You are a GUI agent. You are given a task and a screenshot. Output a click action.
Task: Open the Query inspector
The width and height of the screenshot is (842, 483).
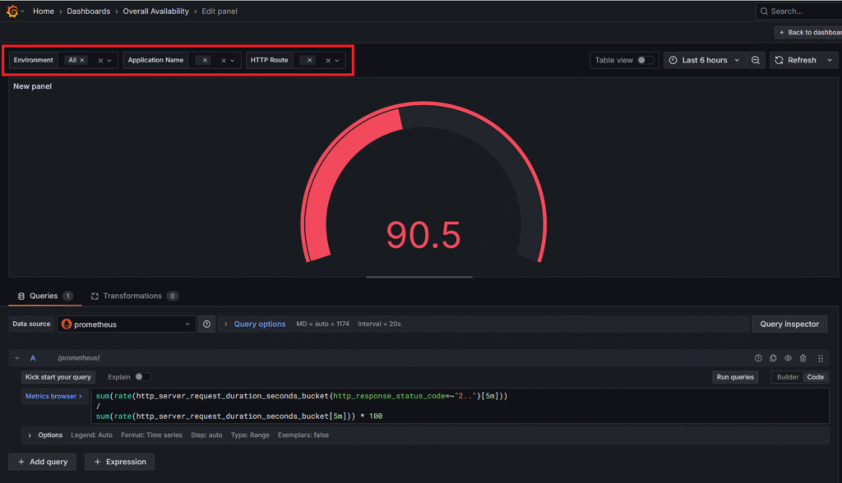[x=789, y=324]
